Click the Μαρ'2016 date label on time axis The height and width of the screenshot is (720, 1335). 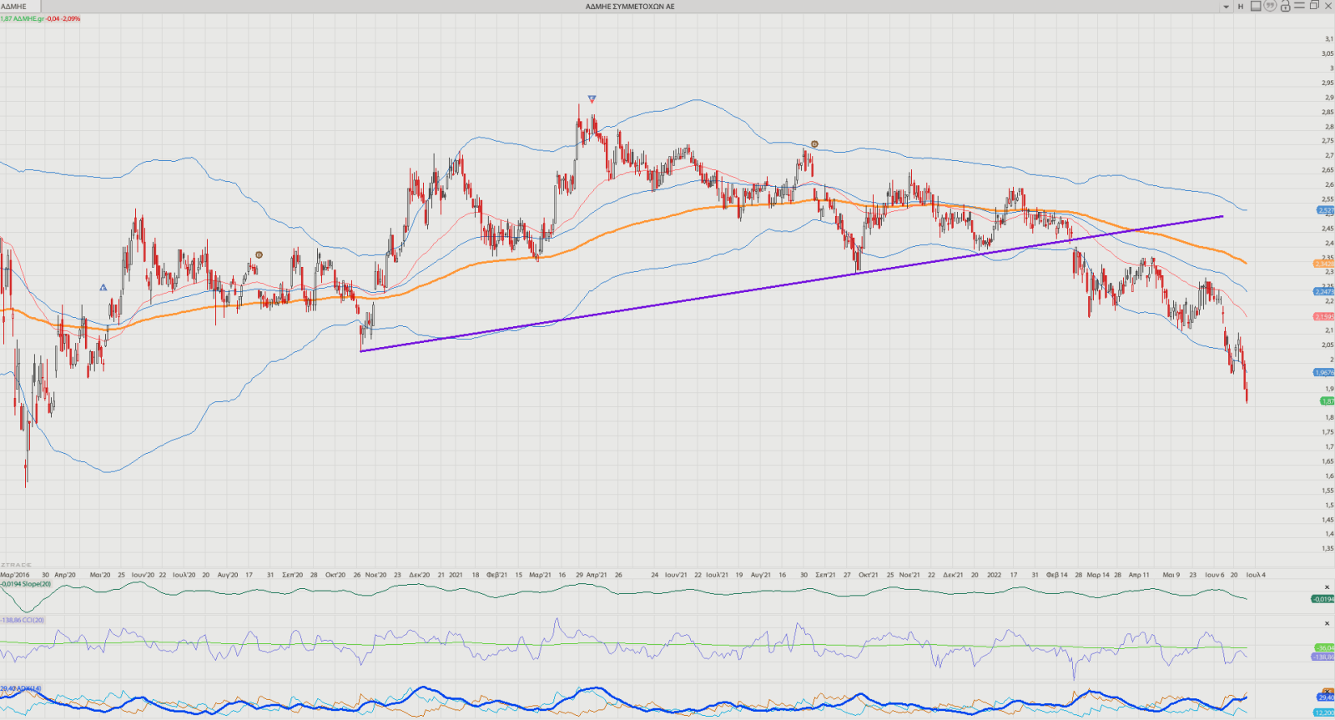[15, 575]
